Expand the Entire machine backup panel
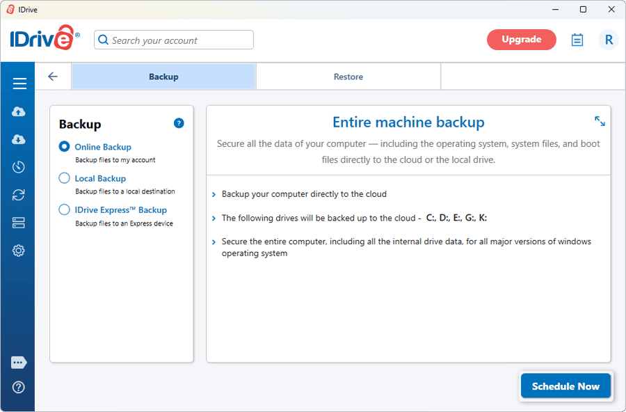The height and width of the screenshot is (412, 626). point(600,121)
